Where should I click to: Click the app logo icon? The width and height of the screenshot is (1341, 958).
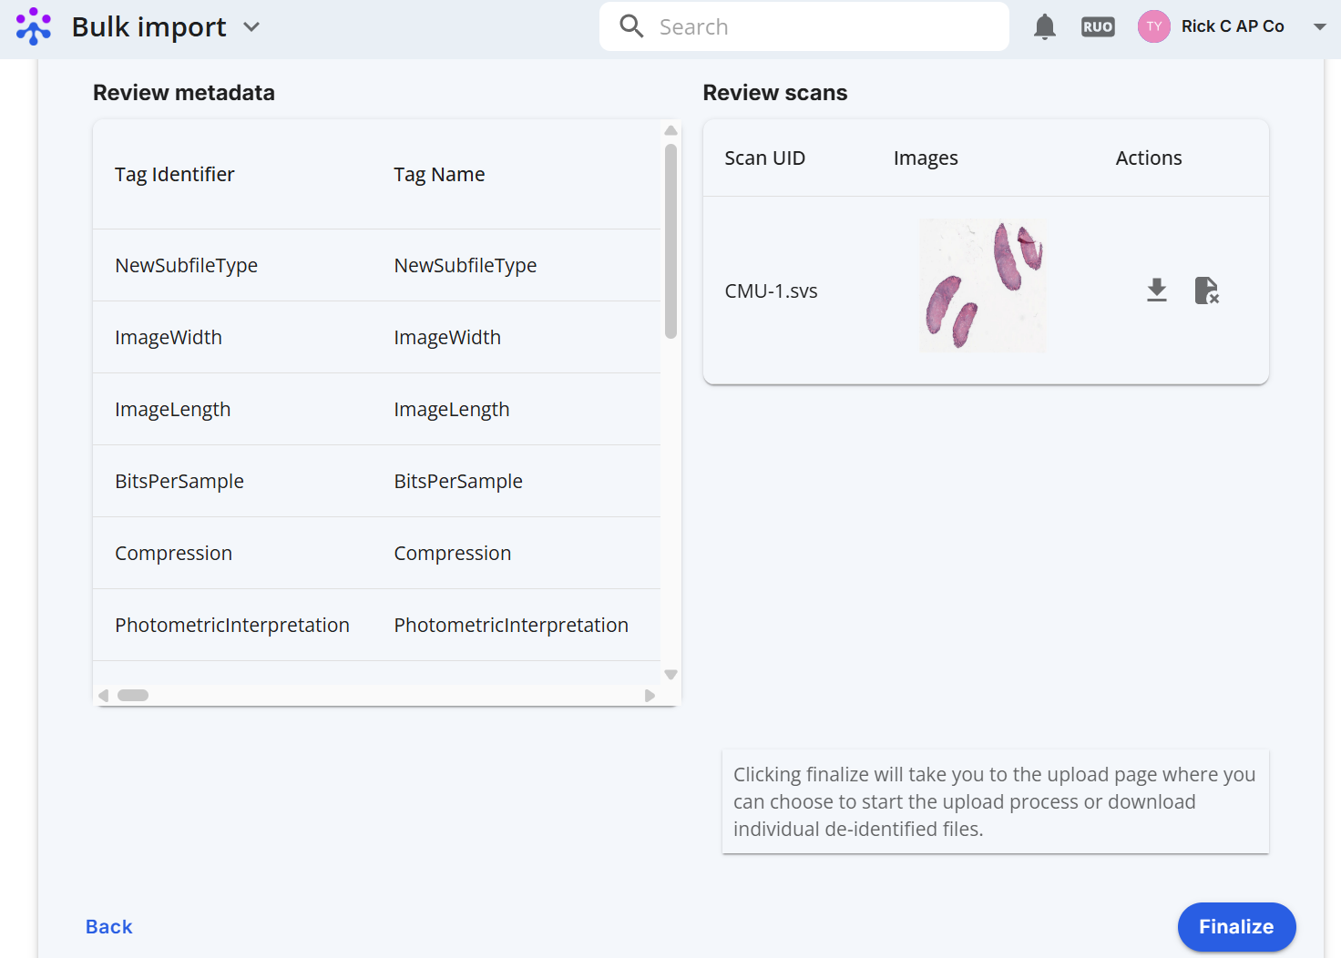34,26
